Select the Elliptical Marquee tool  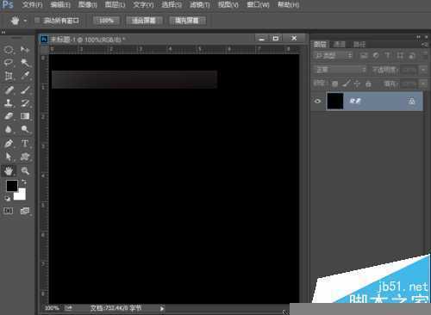[9, 50]
